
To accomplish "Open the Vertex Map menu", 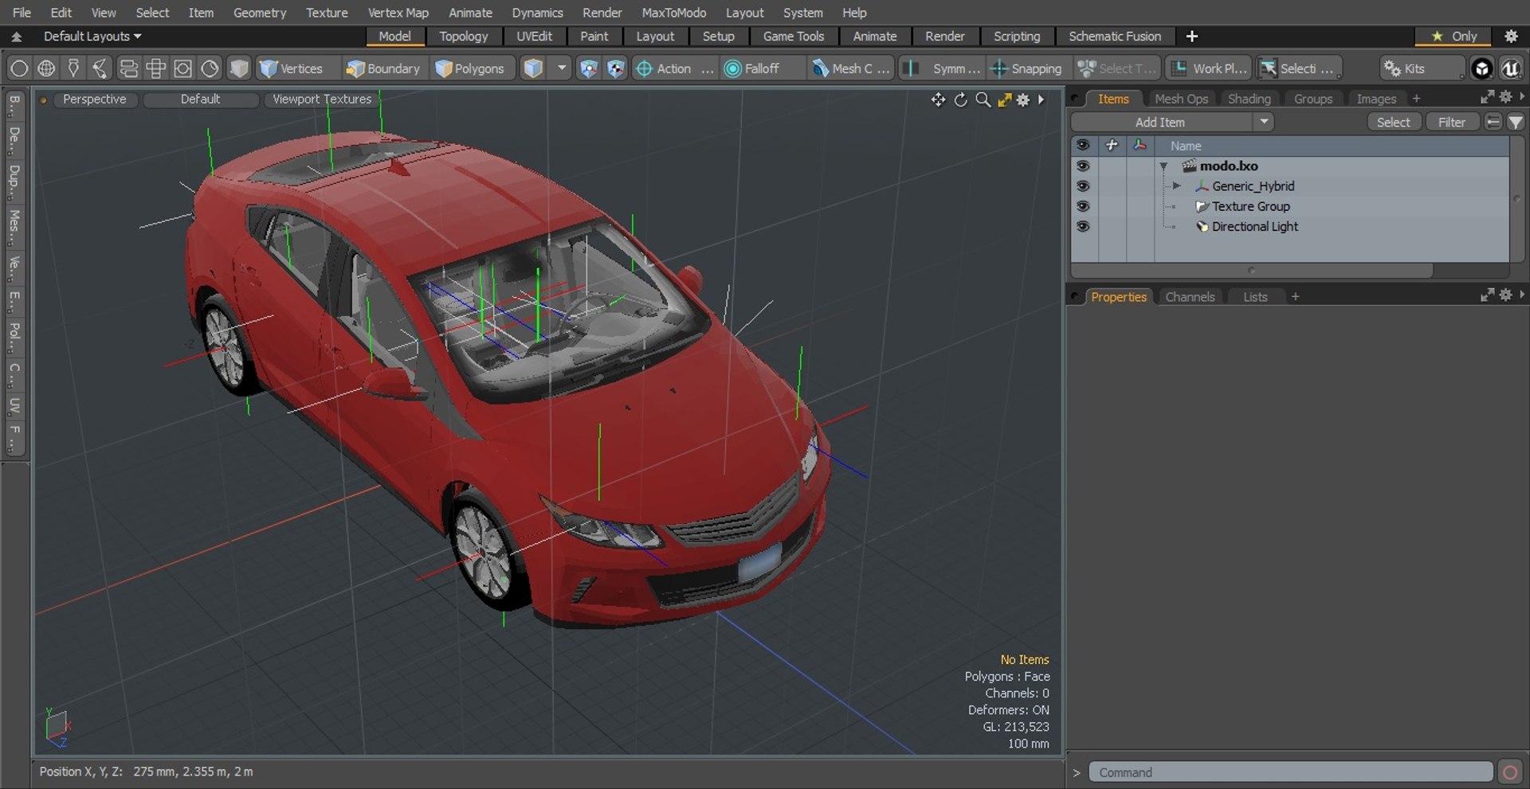I will [398, 13].
